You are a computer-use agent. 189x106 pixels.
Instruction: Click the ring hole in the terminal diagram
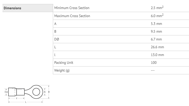(x=36, y=92)
